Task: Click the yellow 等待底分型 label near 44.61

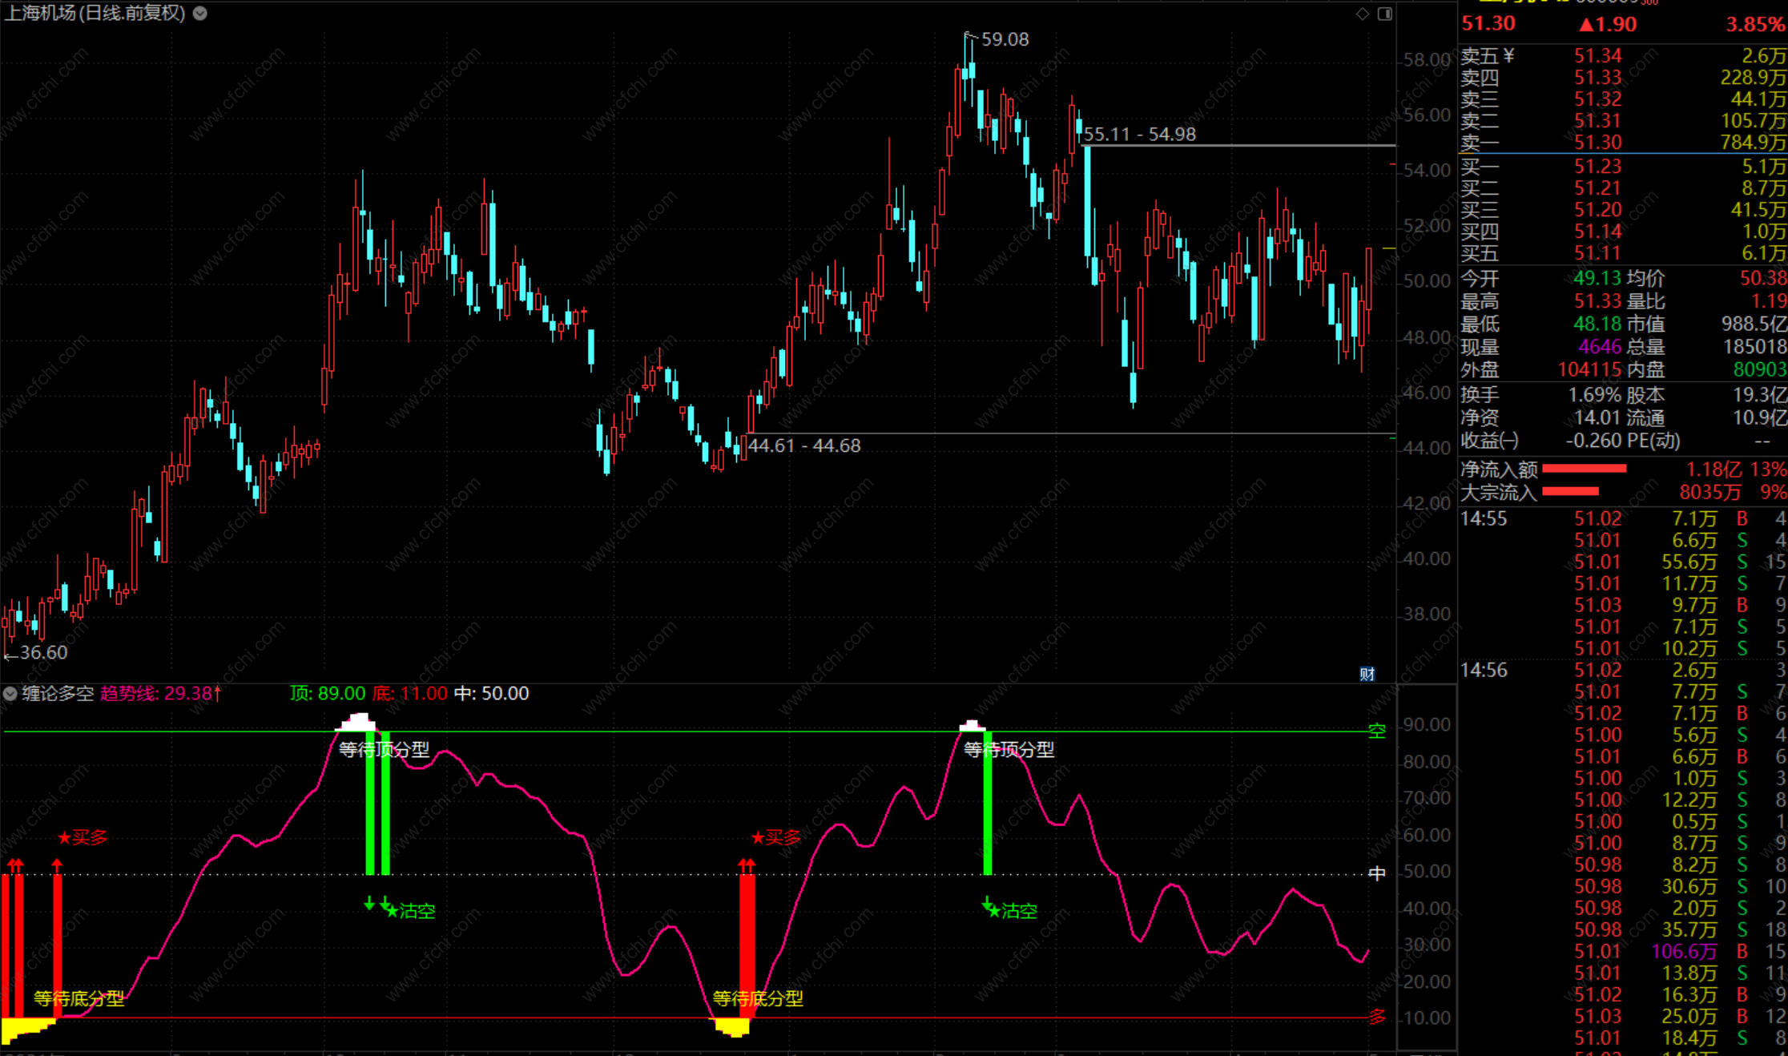Action: (758, 998)
